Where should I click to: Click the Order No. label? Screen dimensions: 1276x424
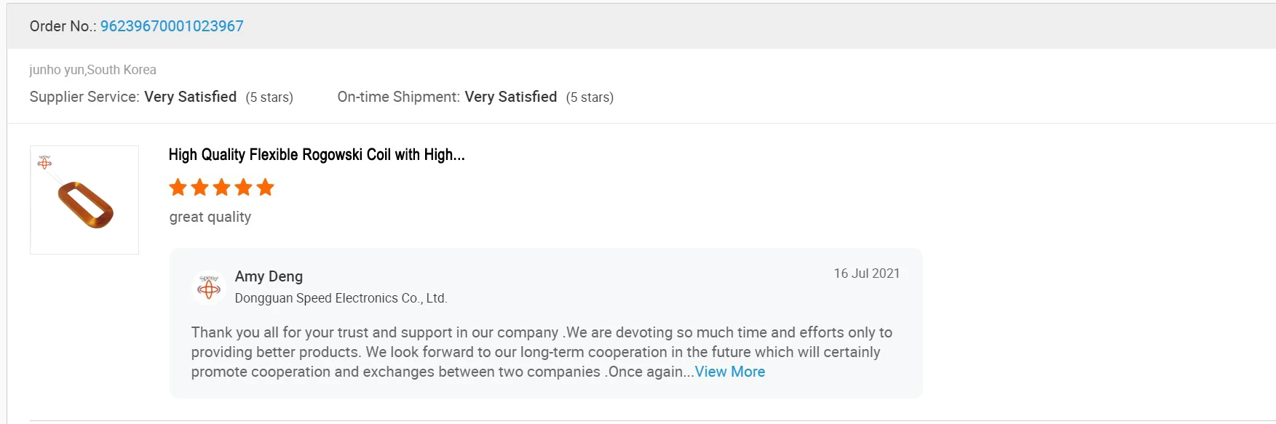coord(63,26)
